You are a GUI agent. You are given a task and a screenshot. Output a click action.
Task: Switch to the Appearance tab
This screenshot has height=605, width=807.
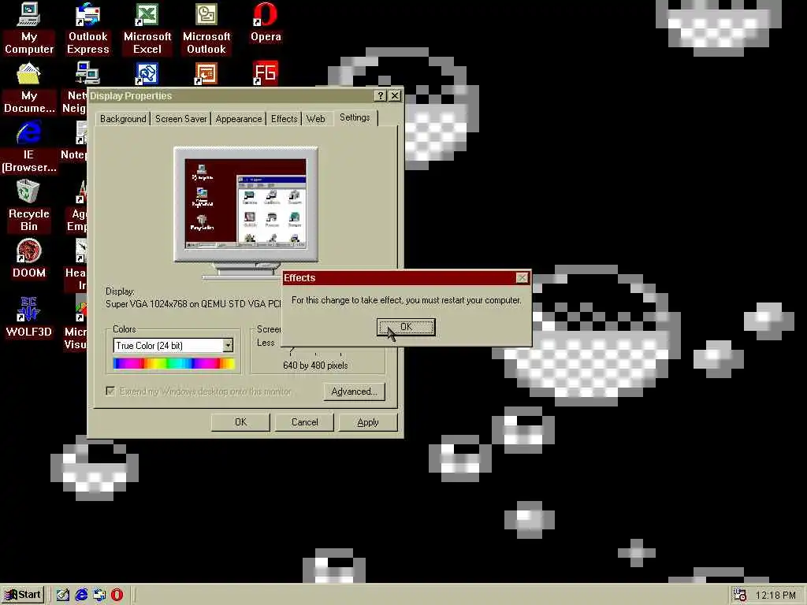238,119
